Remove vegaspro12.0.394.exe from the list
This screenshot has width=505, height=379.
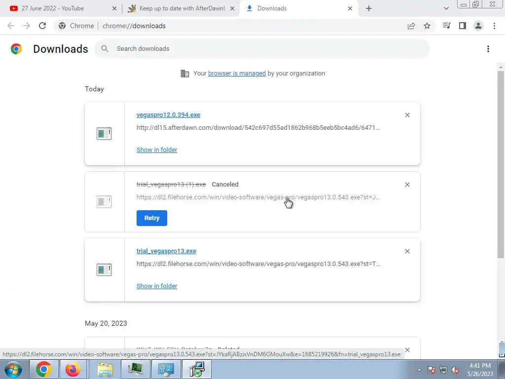pos(407,115)
